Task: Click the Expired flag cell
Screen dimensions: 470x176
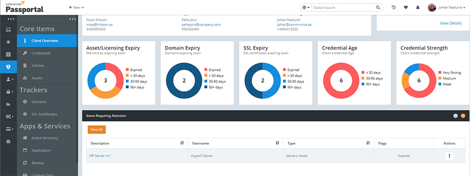Action: 404,156
